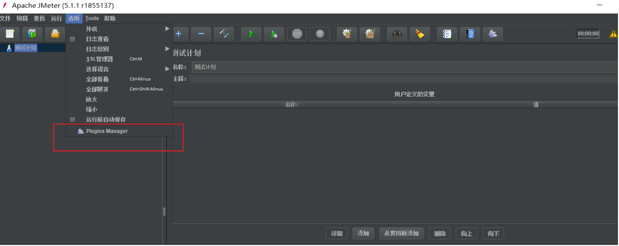This screenshot has width=619, height=246.
Task: Toggle the 日志查看 checkbox
Action: pos(72,39)
